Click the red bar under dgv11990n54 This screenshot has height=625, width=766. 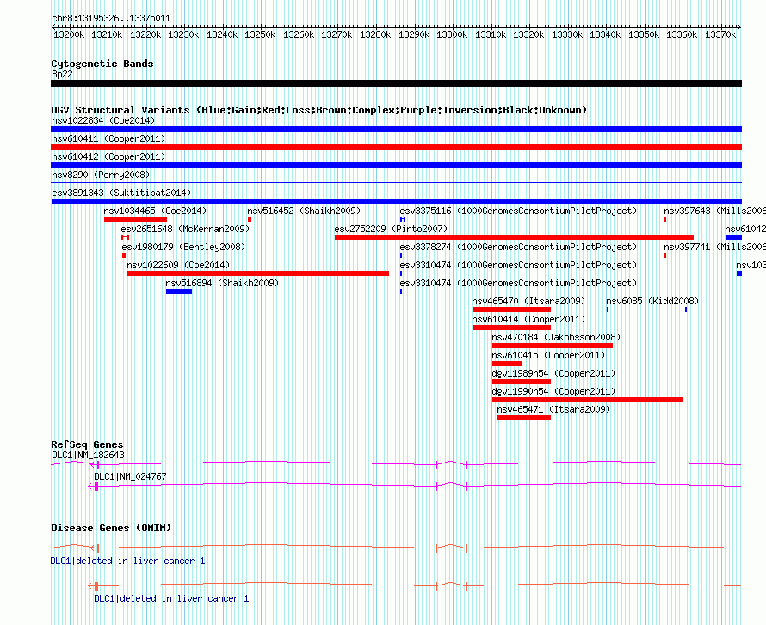588,400
